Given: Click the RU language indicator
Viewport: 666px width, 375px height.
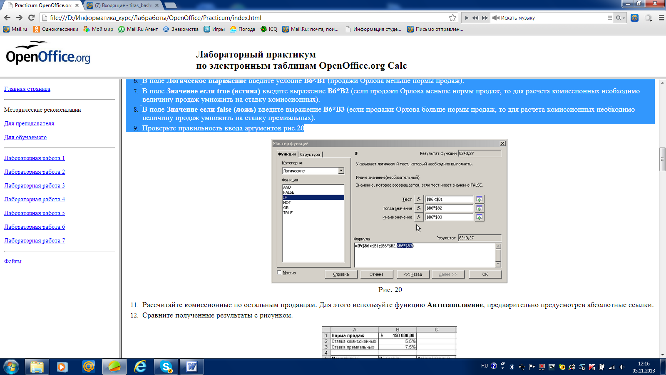Looking at the screenshot, I should click(485, 366).
